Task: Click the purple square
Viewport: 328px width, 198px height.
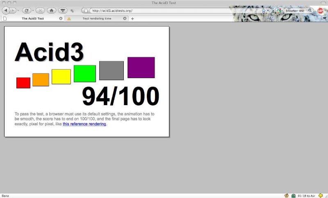Action: (141, 67)
